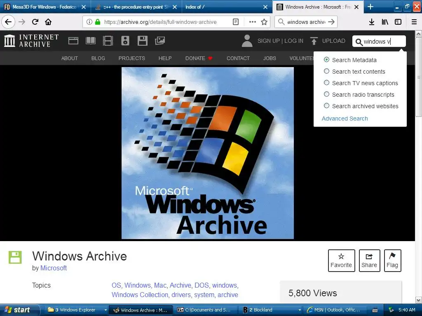Switch to the c++ procedure entry point tab
422x316 pixels.
click(x=136, y=7)
